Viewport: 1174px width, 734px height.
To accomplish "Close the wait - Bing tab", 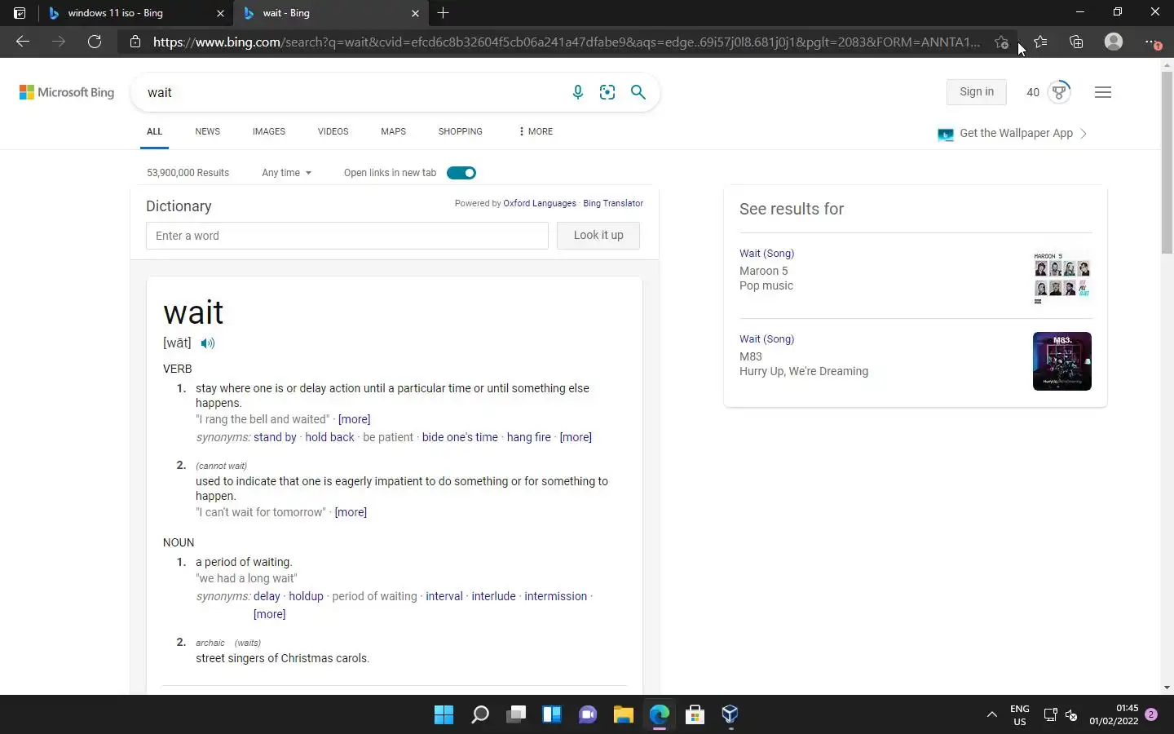I will click(415, 13).
